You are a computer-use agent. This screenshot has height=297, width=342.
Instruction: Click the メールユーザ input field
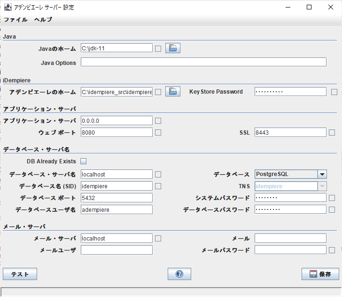click(117, 250)
